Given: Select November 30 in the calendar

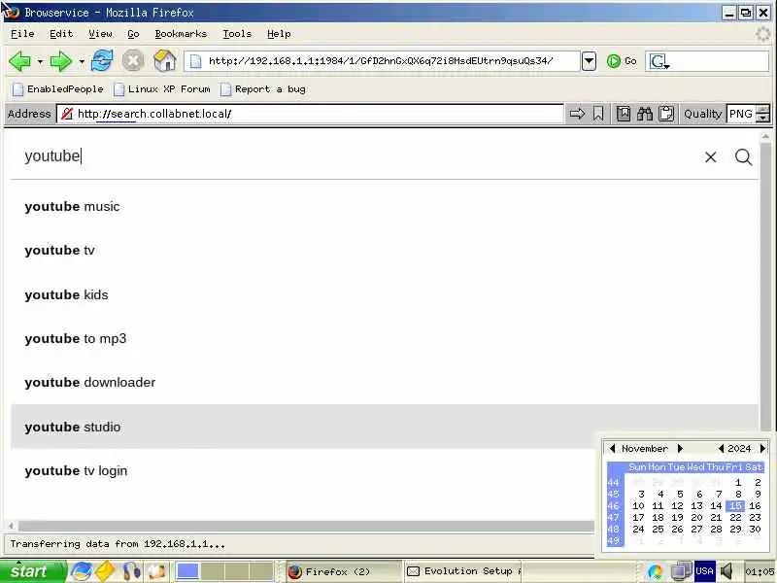Looking at the screenshot, I should pyautogui.click(x=755, y=529).
